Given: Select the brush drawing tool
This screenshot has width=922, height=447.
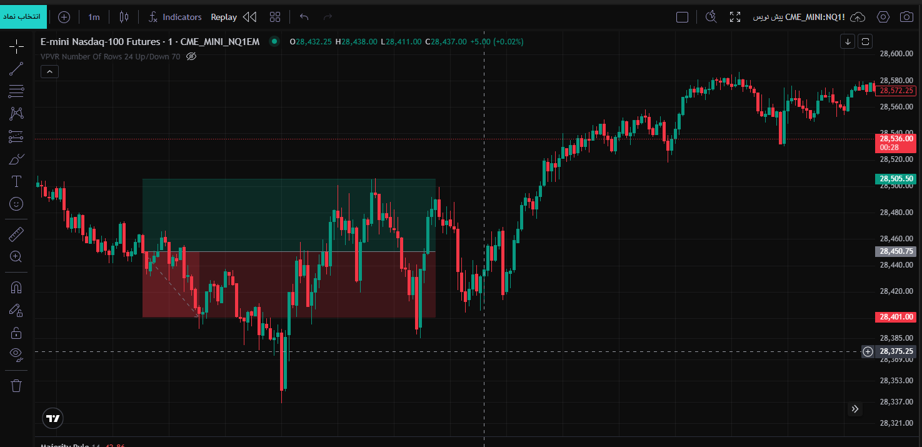Looking at the screenshot, I should click(x=17, y=159).
